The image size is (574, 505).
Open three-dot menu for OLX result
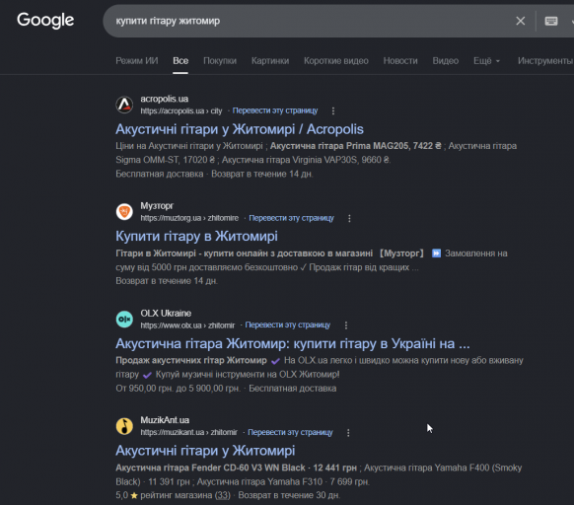346,325
